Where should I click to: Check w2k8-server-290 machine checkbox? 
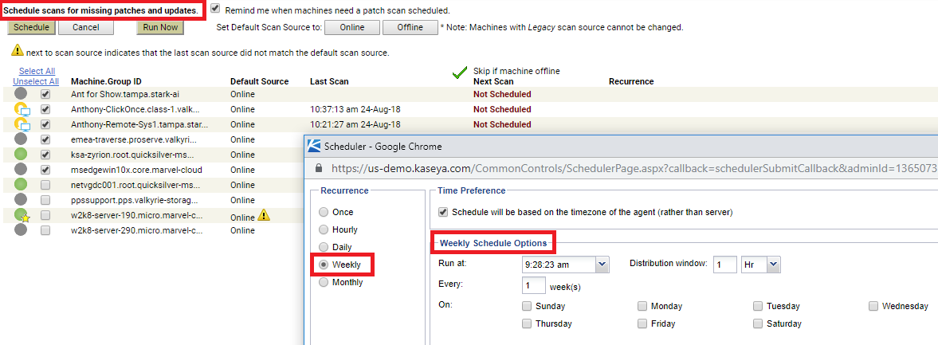pos(45,230)
